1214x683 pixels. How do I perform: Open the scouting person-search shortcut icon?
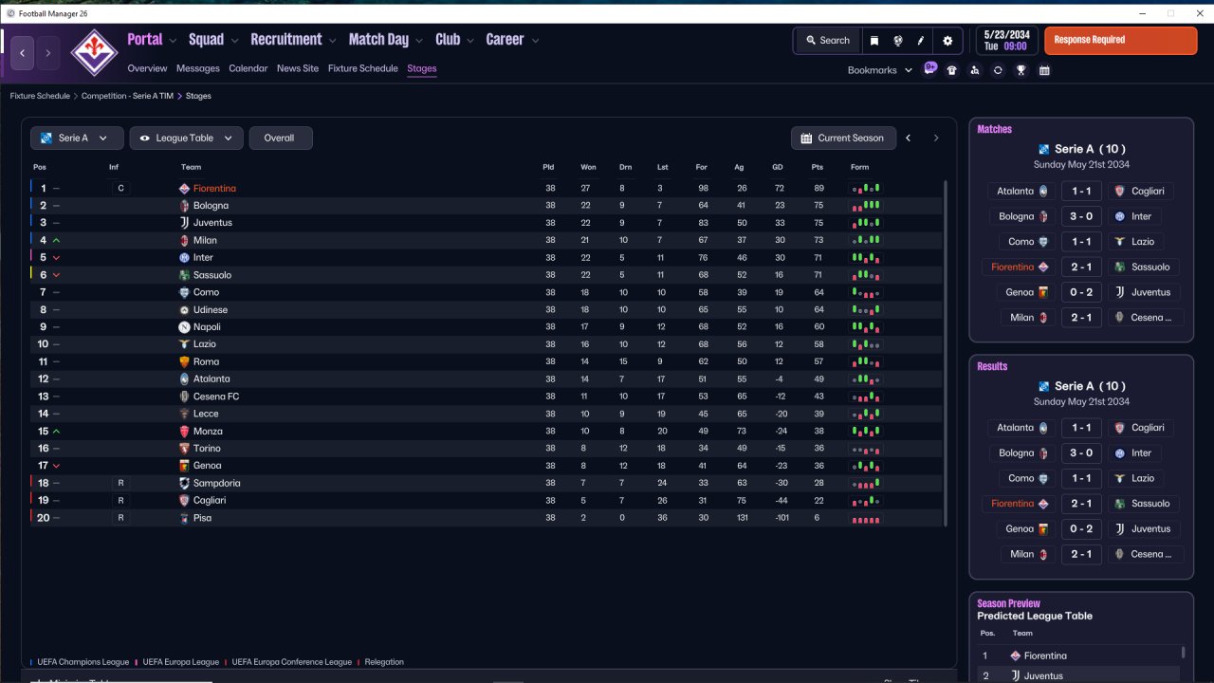pos(975,70)
